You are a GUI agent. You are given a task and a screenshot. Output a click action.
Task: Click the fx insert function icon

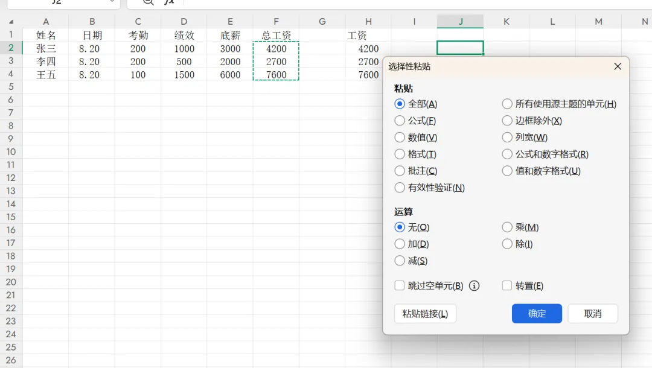pyautogui.click(x=169, y=2)
